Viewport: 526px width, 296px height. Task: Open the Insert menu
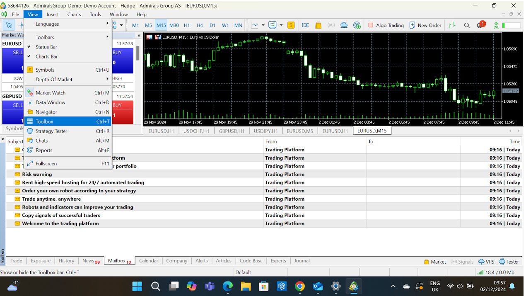53,14
